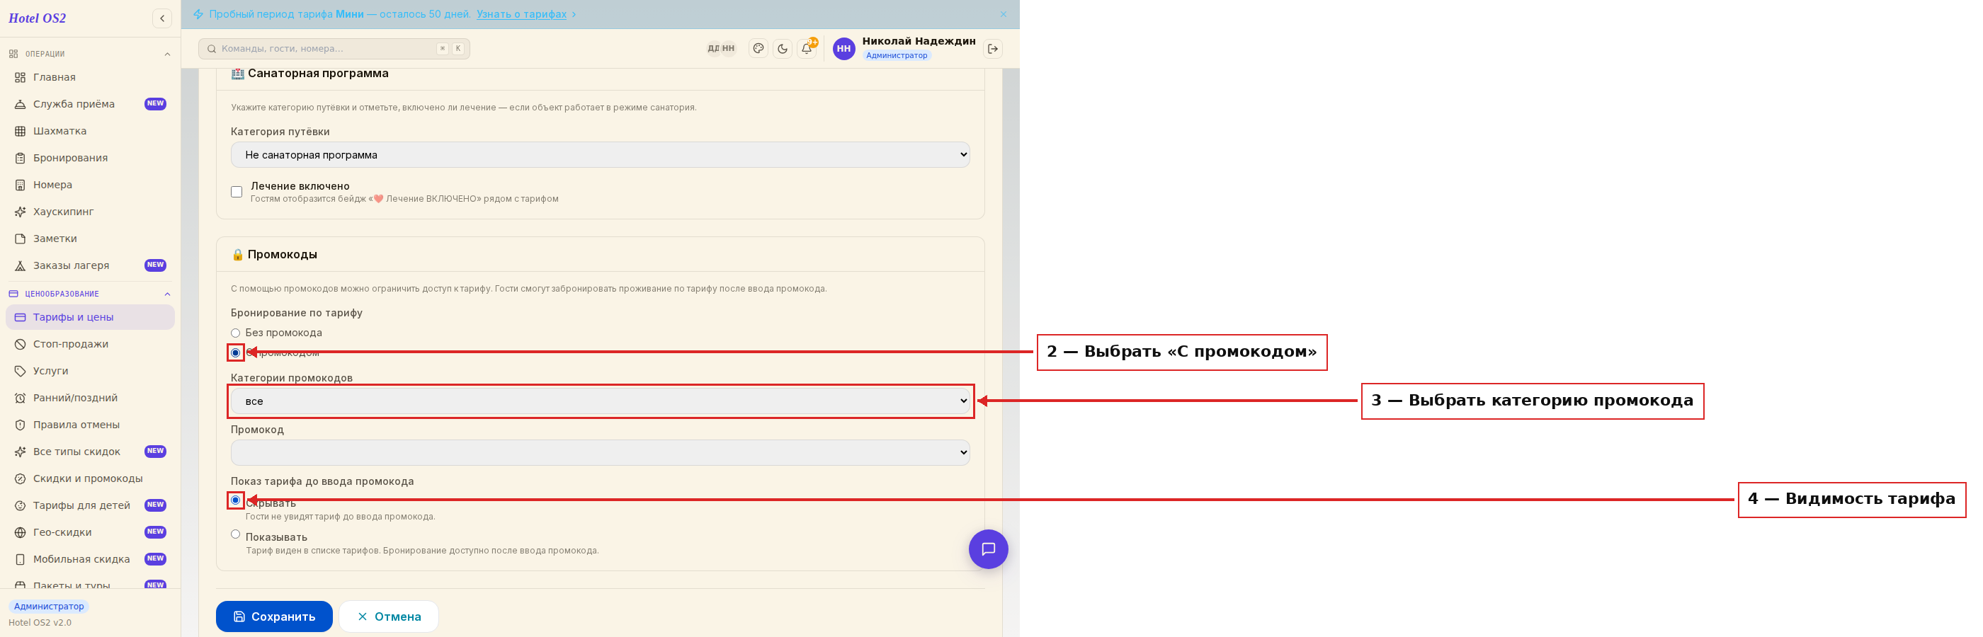Open the Шахматка menu entry

(x=90, y=131)
